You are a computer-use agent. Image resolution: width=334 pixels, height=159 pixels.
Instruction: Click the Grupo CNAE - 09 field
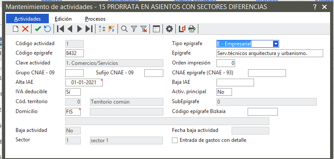pyautogui.click(x=75, y=73)
